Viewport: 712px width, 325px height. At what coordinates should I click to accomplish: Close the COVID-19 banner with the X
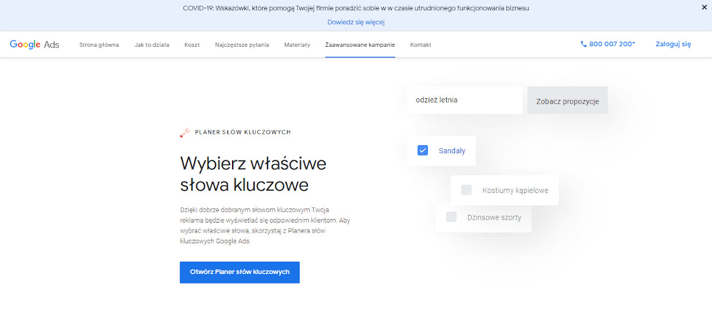coord(704,8)
